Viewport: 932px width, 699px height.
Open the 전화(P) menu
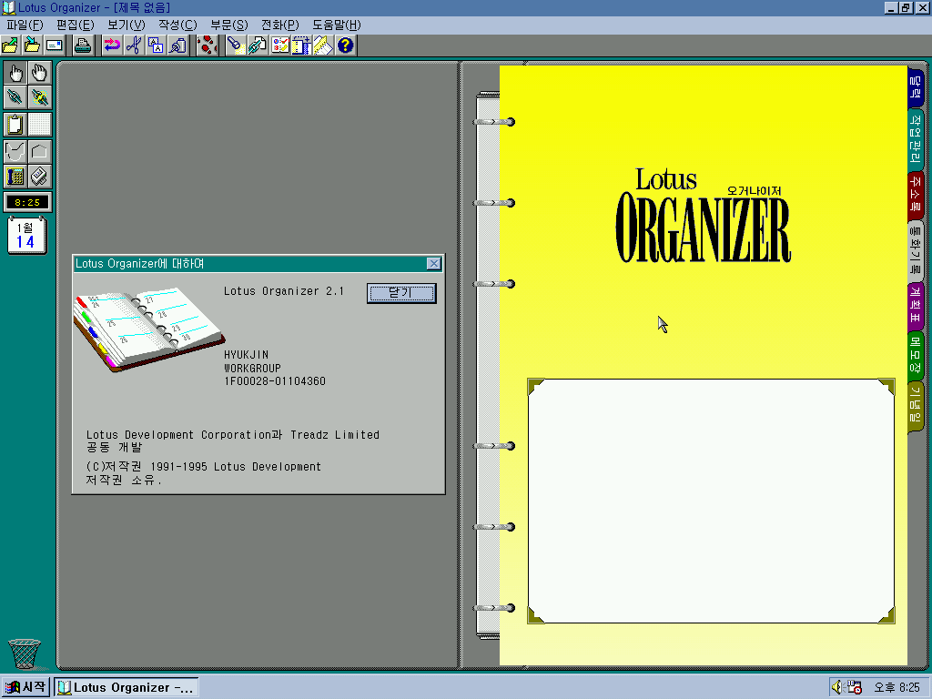[280, 25]
